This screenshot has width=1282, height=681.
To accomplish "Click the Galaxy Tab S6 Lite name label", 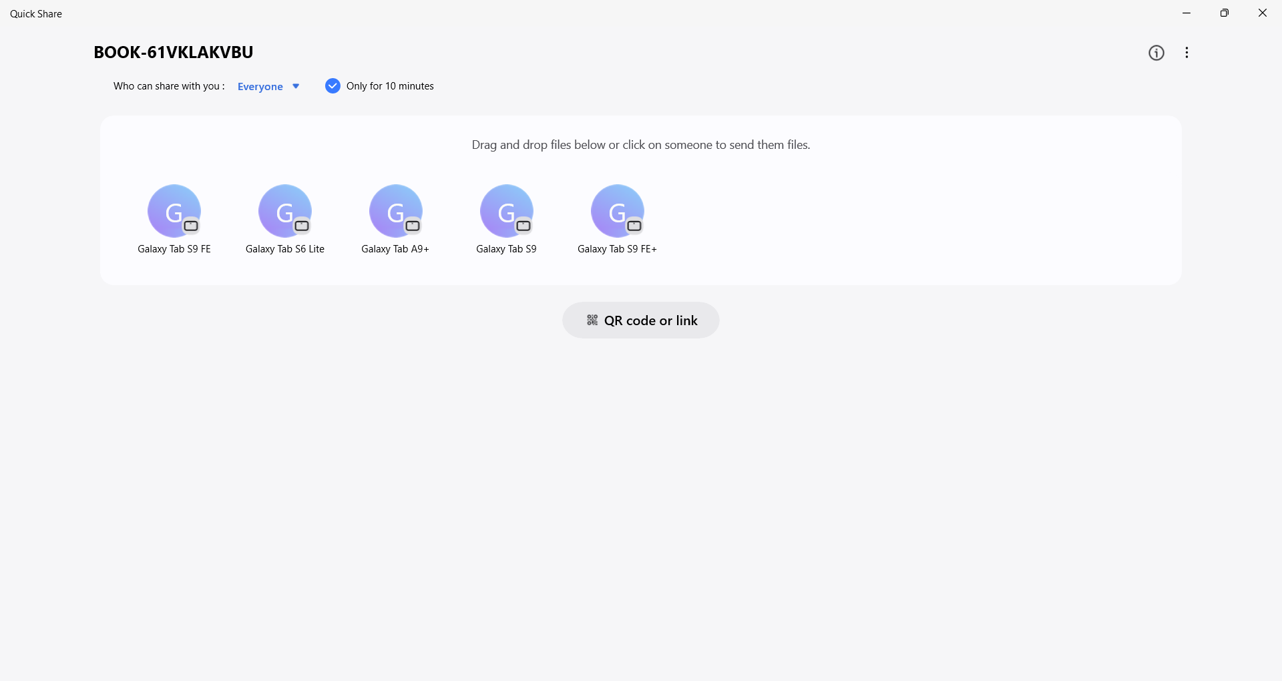I will (x=284, y=249).
